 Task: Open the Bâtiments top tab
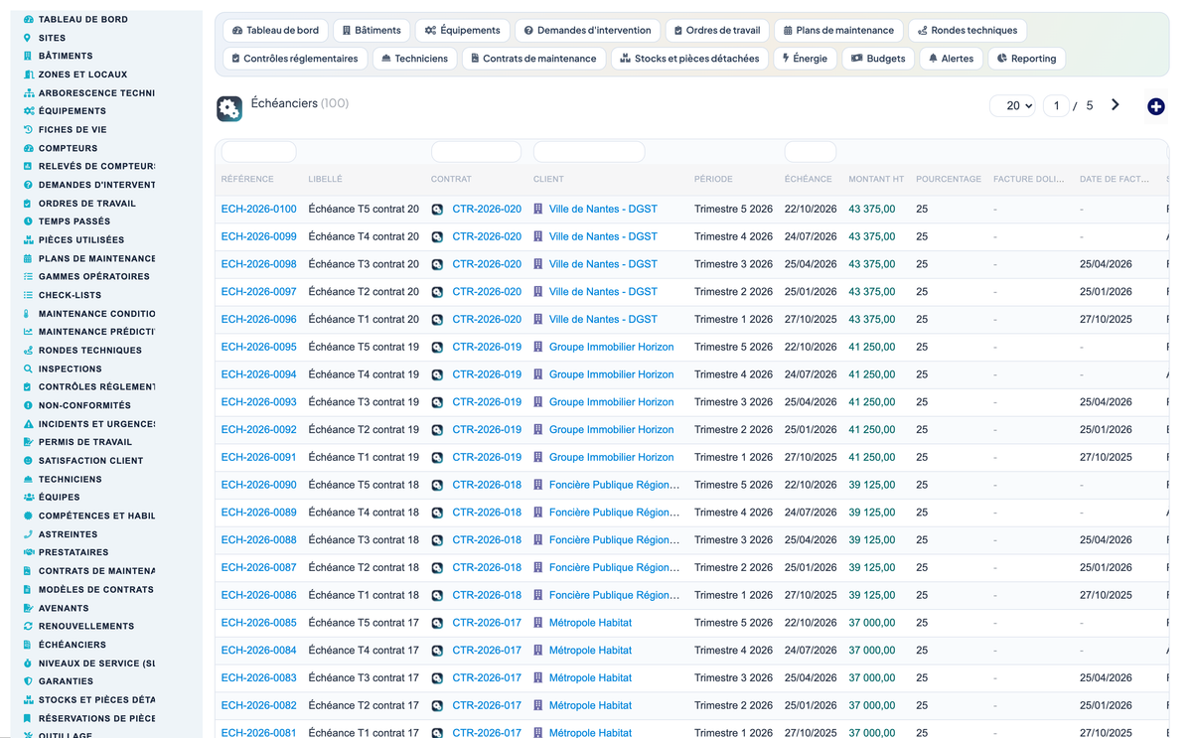(371, 31)
